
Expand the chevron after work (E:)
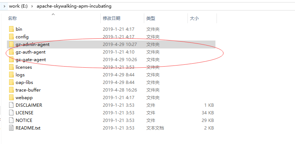point(32,6)
